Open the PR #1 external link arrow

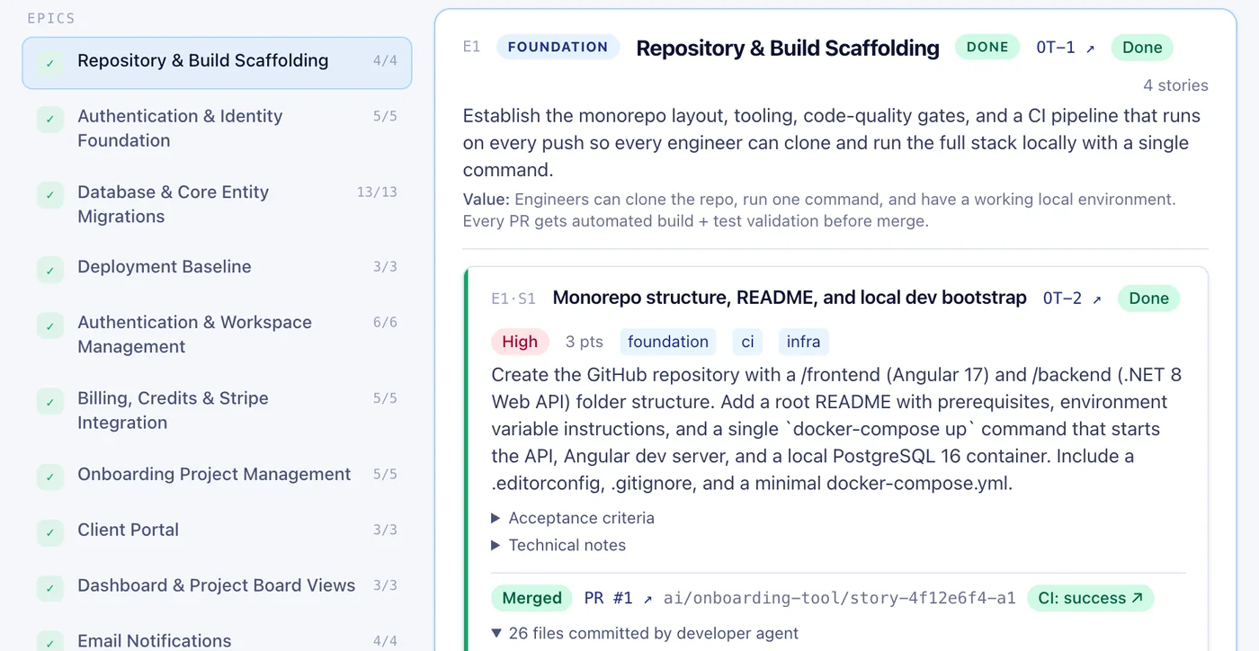[647, 599]
